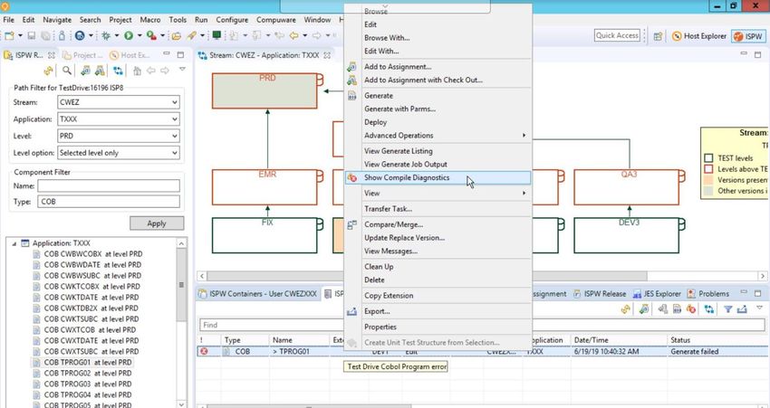
Task: Open dropdown arrow next to Run icon
Action: (x=140, y=36)
